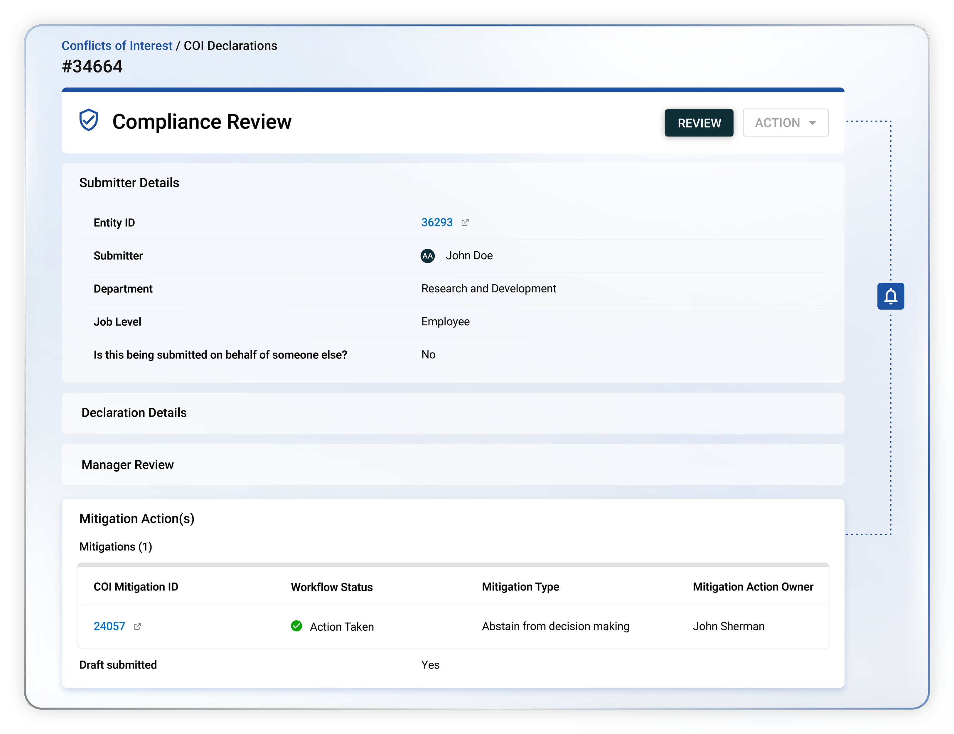Viewport: 954px width, 734px height.
Task: Click the declaration number '#34664'
Action: click(x=92, y=66)
